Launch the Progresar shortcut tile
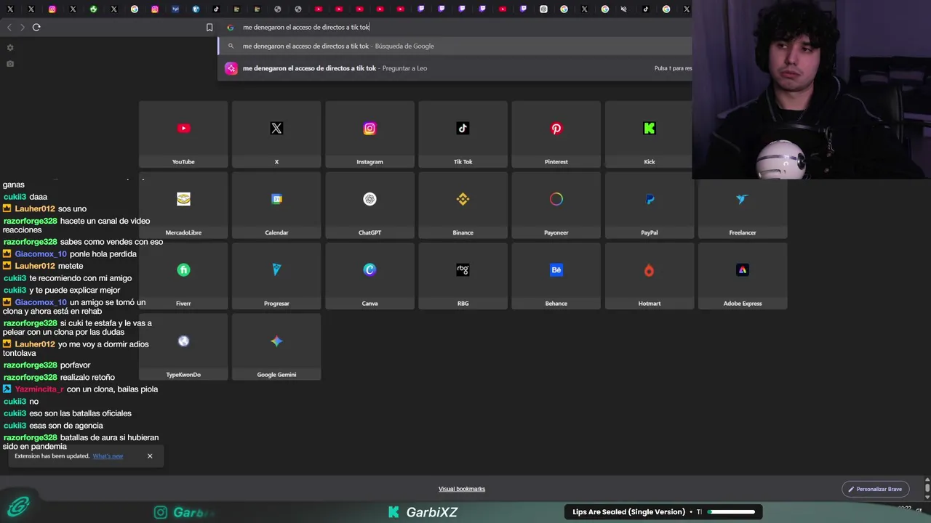The width and height of the screenshot is (931, 523). click(276, 276)
